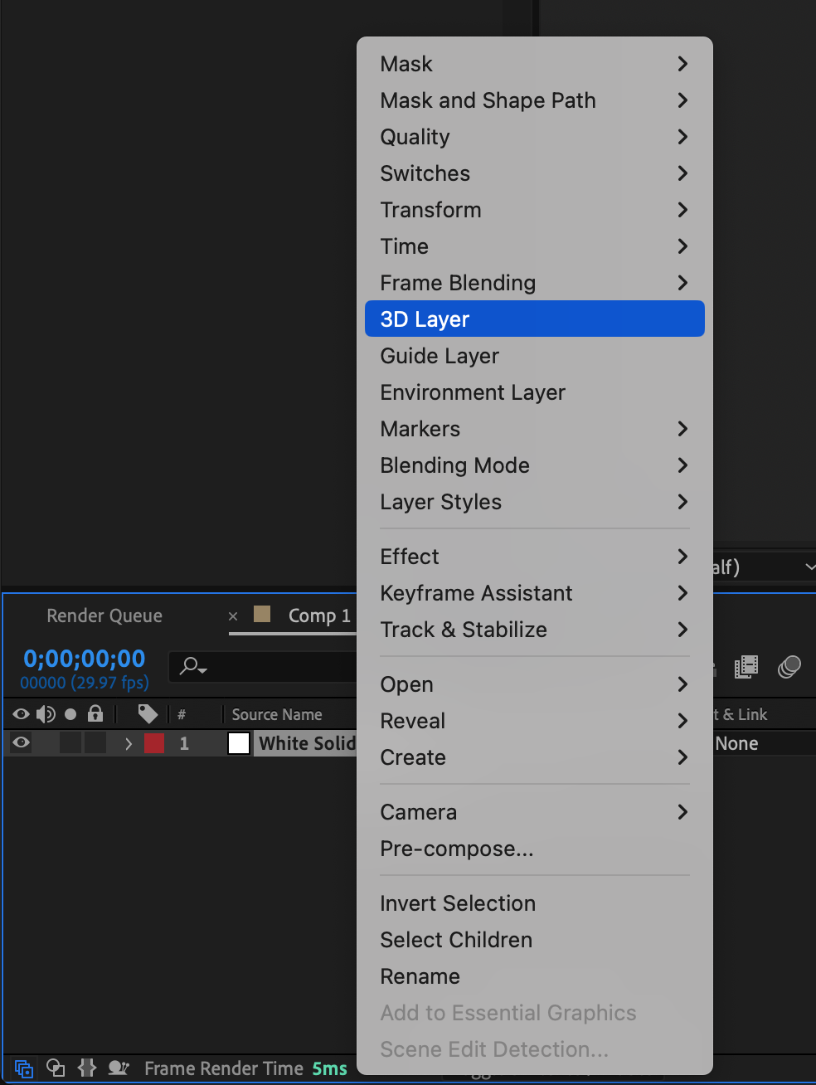Toggle Lock switch for White Solid layer

click(x=95, y=743)
